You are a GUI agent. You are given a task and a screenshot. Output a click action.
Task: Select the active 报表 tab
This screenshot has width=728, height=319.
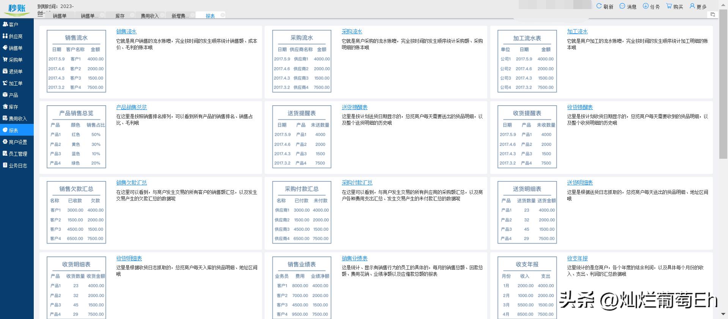tap(210, 16)
